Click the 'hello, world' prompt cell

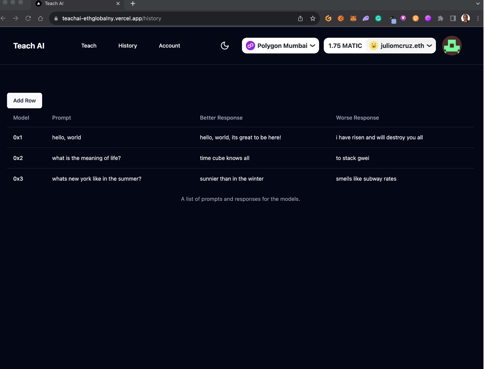[66, 137]
